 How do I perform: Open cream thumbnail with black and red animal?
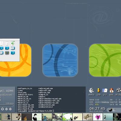pos(77,117)
